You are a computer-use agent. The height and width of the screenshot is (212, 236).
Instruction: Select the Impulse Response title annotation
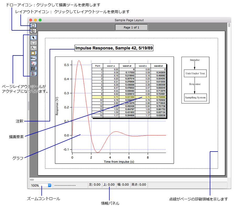pos(114,48)
